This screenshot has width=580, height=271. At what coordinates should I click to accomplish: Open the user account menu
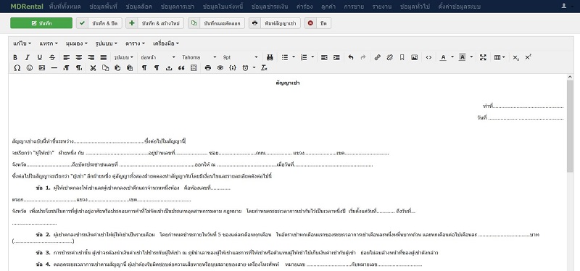coord(566,6)
